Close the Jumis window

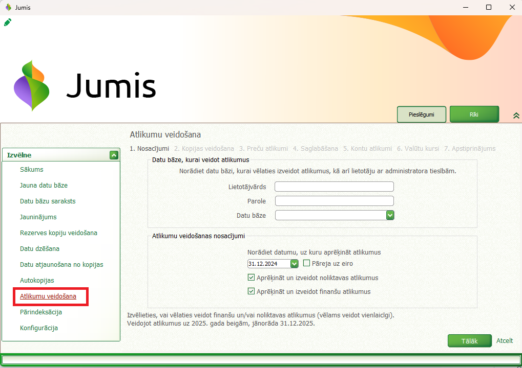512,7
